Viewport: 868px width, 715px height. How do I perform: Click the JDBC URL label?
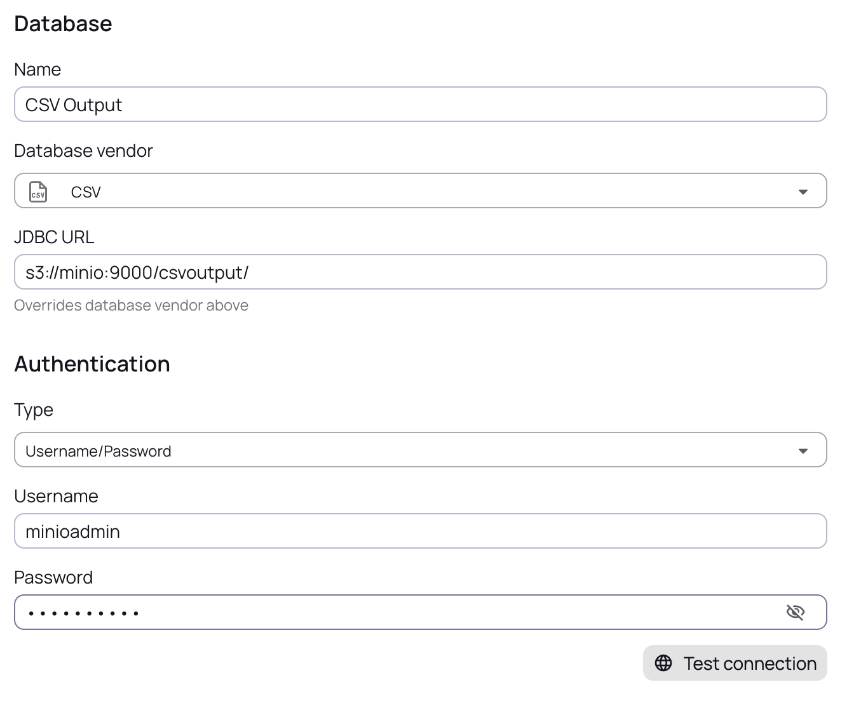pyautogui.click(x=54, y=237)
